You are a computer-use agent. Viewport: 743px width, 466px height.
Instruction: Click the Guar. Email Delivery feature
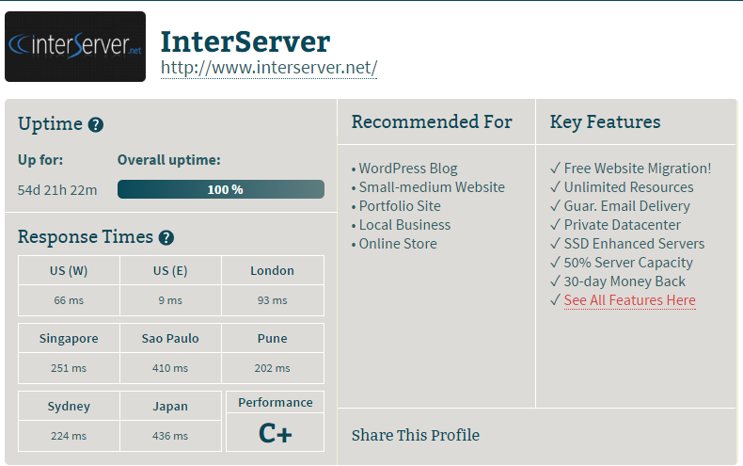(627, 206)
